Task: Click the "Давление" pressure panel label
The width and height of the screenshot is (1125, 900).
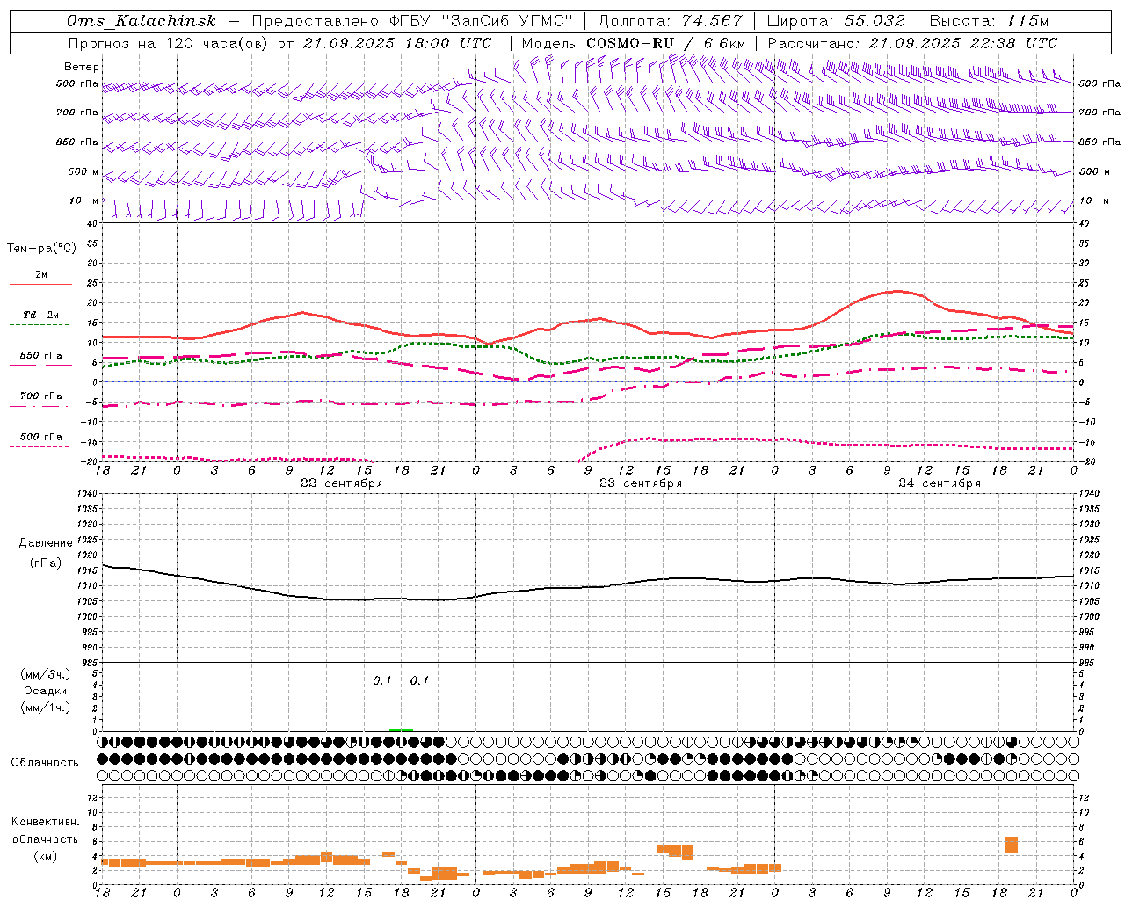Action: coord(46,543)
